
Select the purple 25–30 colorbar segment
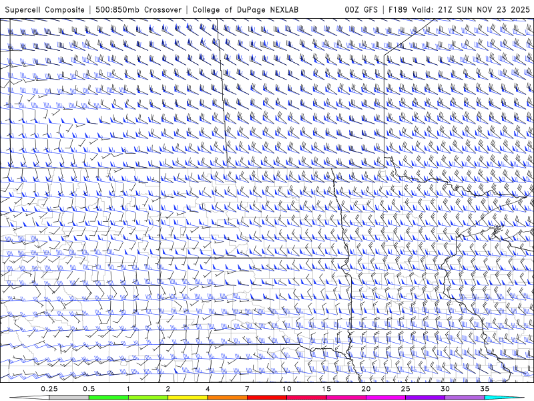point(425,398)
